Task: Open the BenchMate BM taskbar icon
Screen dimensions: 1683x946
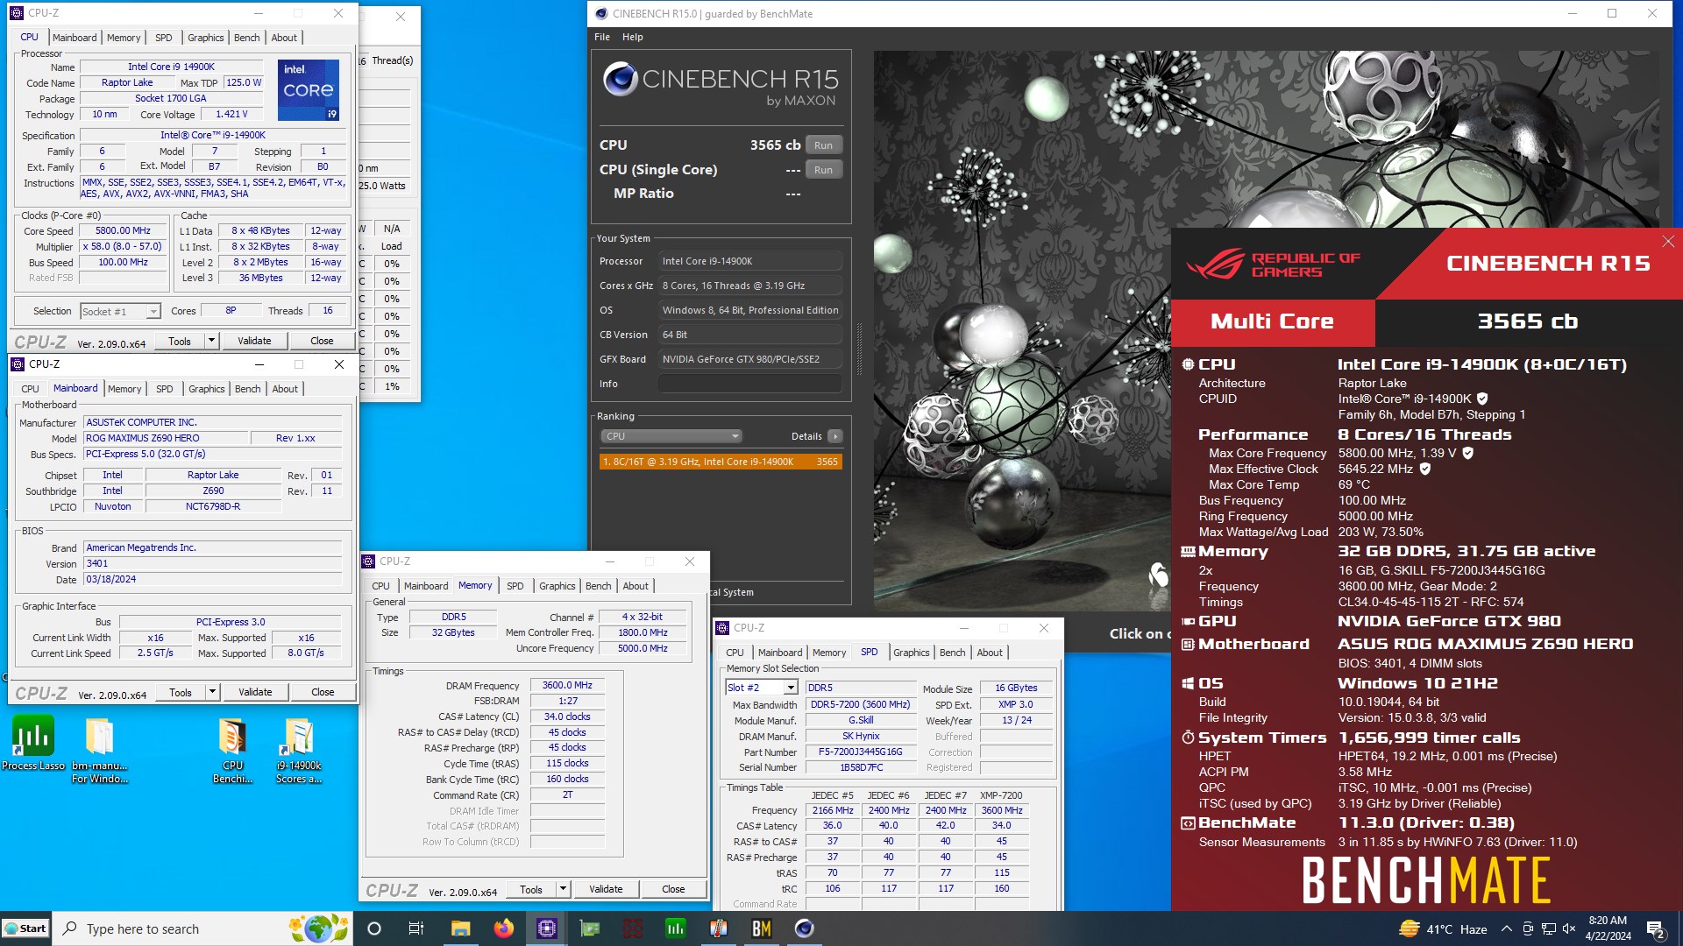Action: pos(762,928)
